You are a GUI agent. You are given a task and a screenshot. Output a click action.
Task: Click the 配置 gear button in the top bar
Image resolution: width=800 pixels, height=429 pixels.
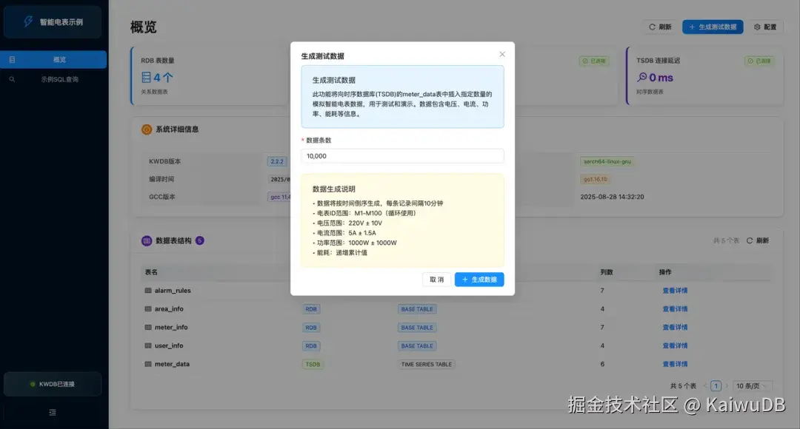coord(764,27)
